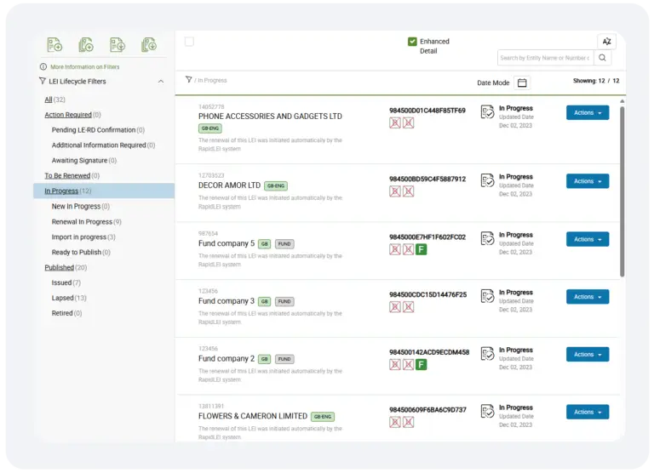654x473 pixels.
Task: Collapse the LEI Lifecycle Filters section
Action: point(161,82)
